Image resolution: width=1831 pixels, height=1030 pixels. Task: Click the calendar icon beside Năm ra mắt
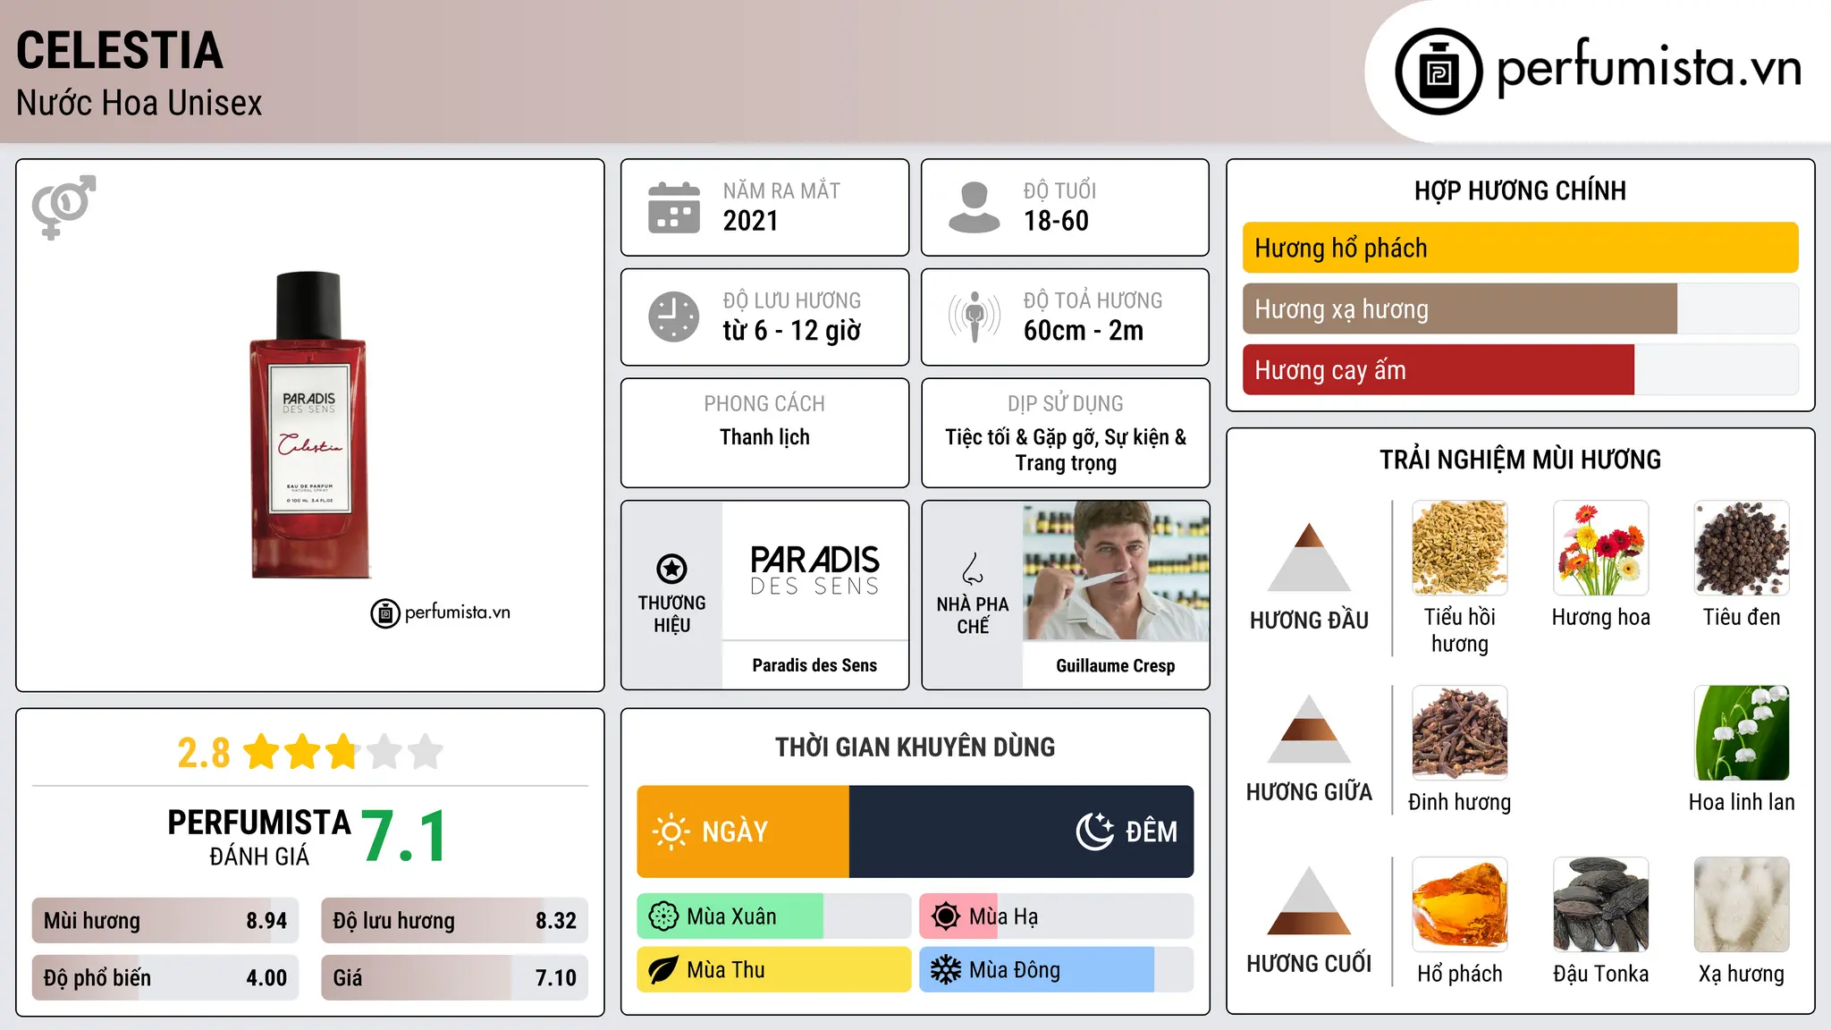point(674,207)
